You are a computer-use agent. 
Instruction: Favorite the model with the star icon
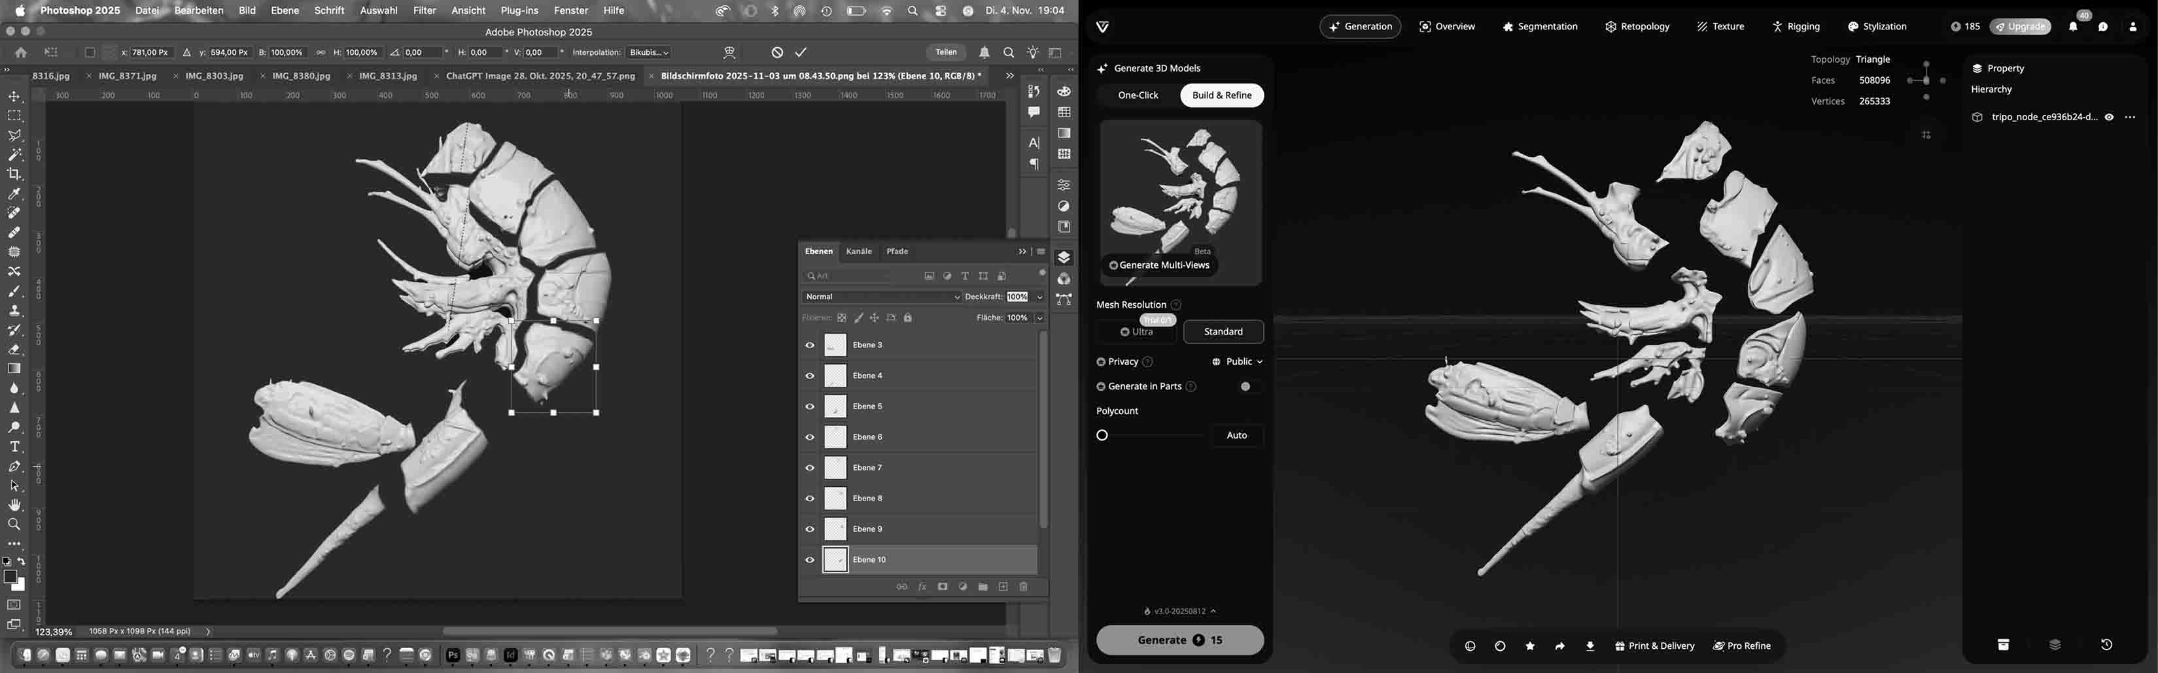(x=1529, y=646)
